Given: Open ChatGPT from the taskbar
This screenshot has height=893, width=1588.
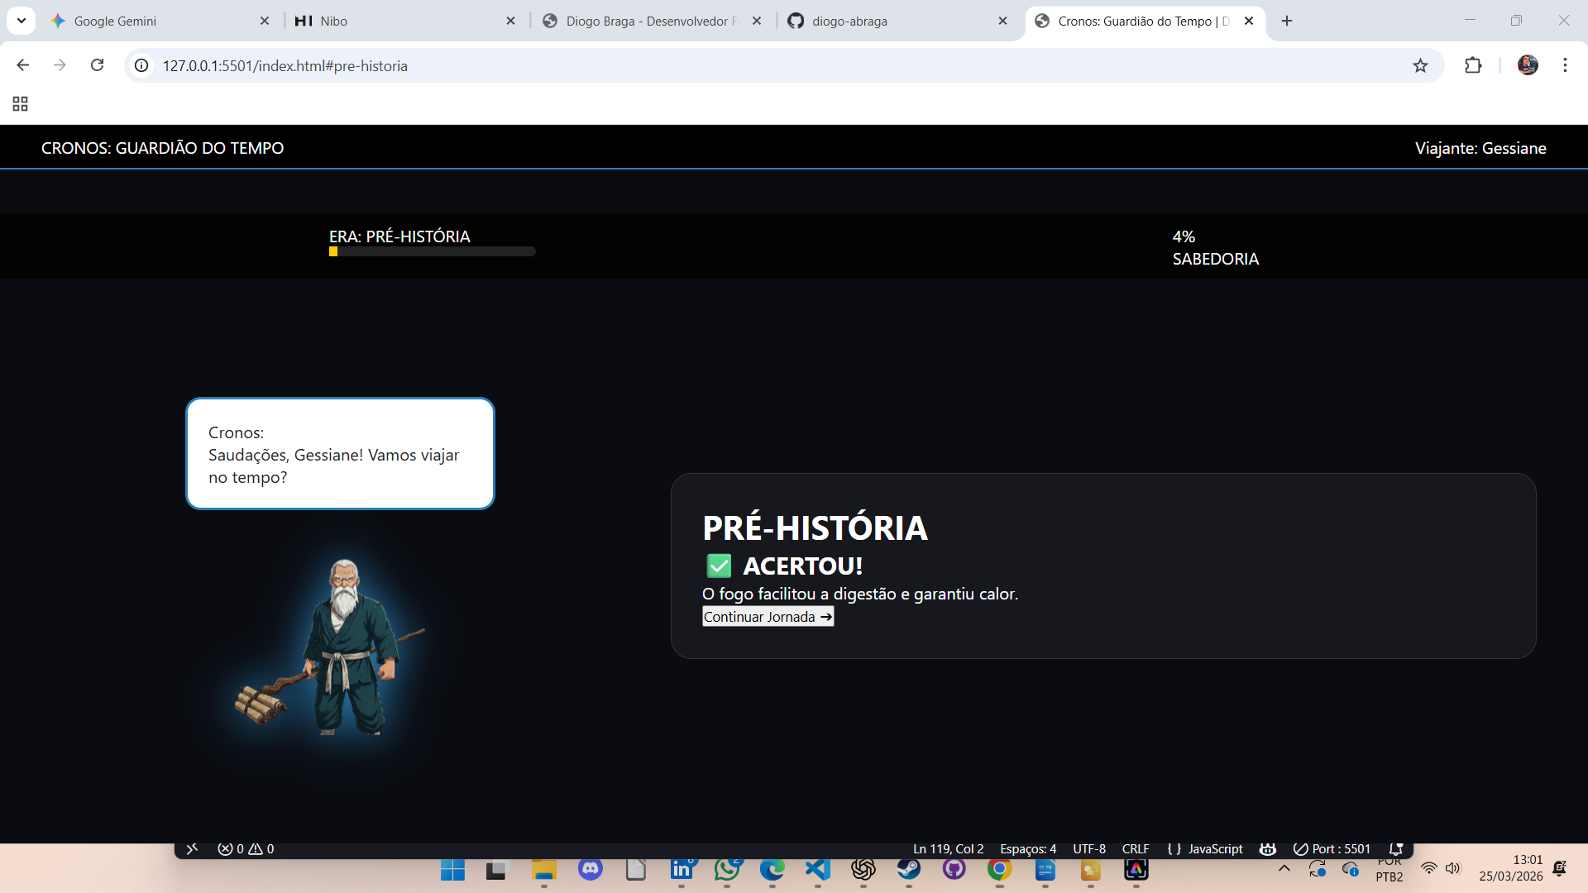Looking at the screenshot, I should coord(863,870).
